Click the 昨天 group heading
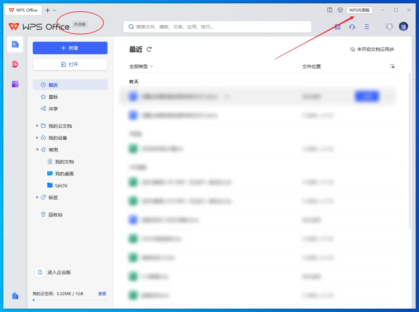 (134, 81)
